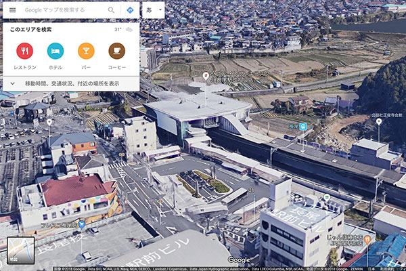
Task: Tap the コーヒー coffee category icon
Action: pyautogui.click(x=116, y=51)
